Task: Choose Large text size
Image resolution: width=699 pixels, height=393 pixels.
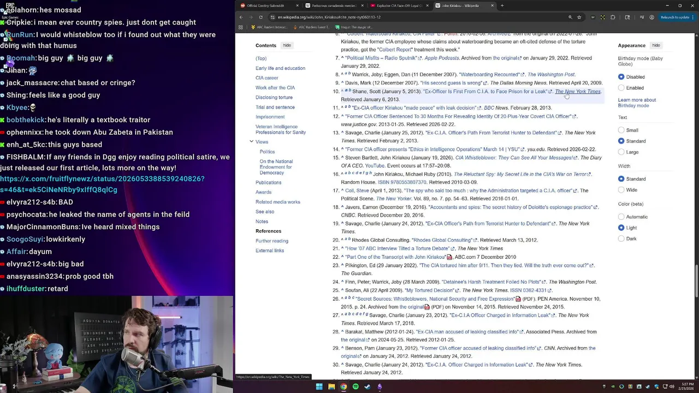Action: (x=621, y=152)
